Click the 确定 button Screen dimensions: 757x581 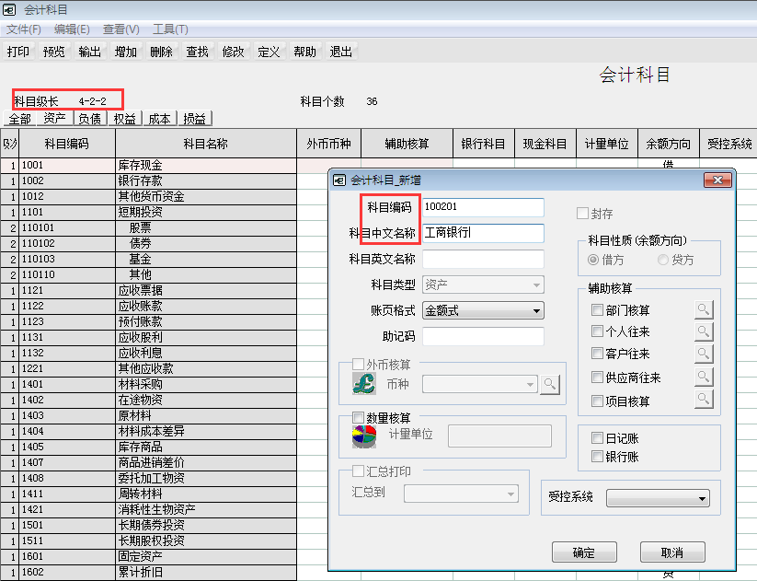tap(584, 552)
